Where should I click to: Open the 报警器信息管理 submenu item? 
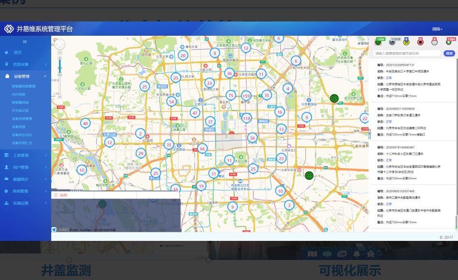23,86
